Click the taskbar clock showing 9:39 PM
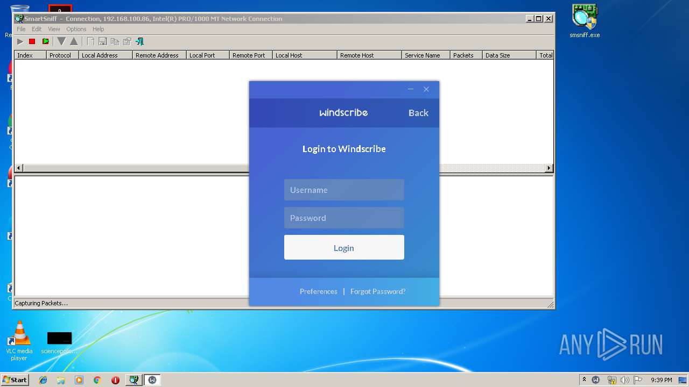Viewport: 689px width, 387px height. [x=661, y=380]
